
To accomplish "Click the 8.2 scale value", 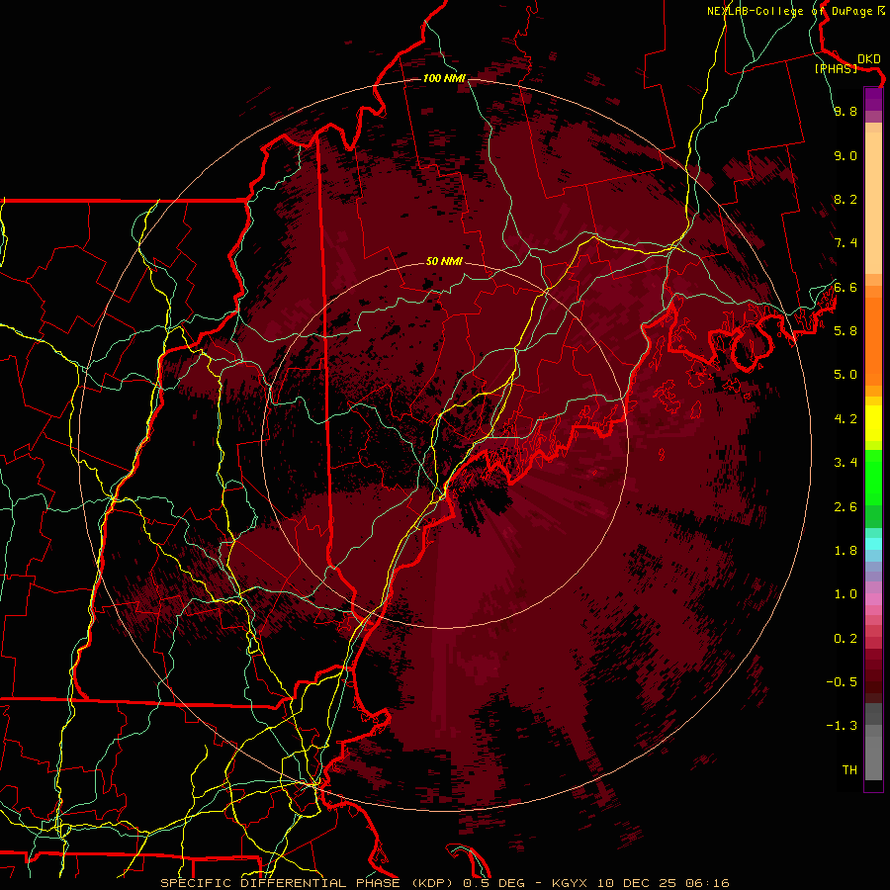I will (845, 200).
